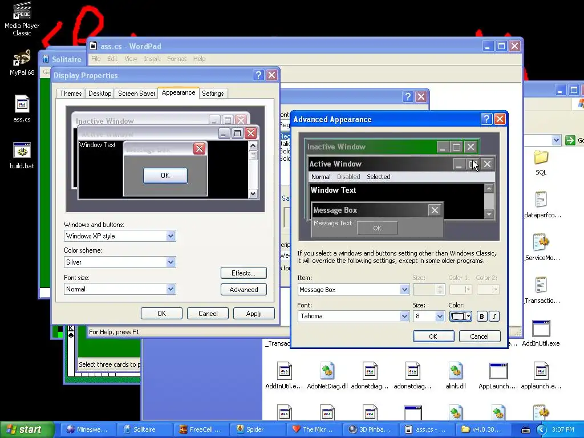Select the _ServiceMo... file icon

click(x=541, y=248)
